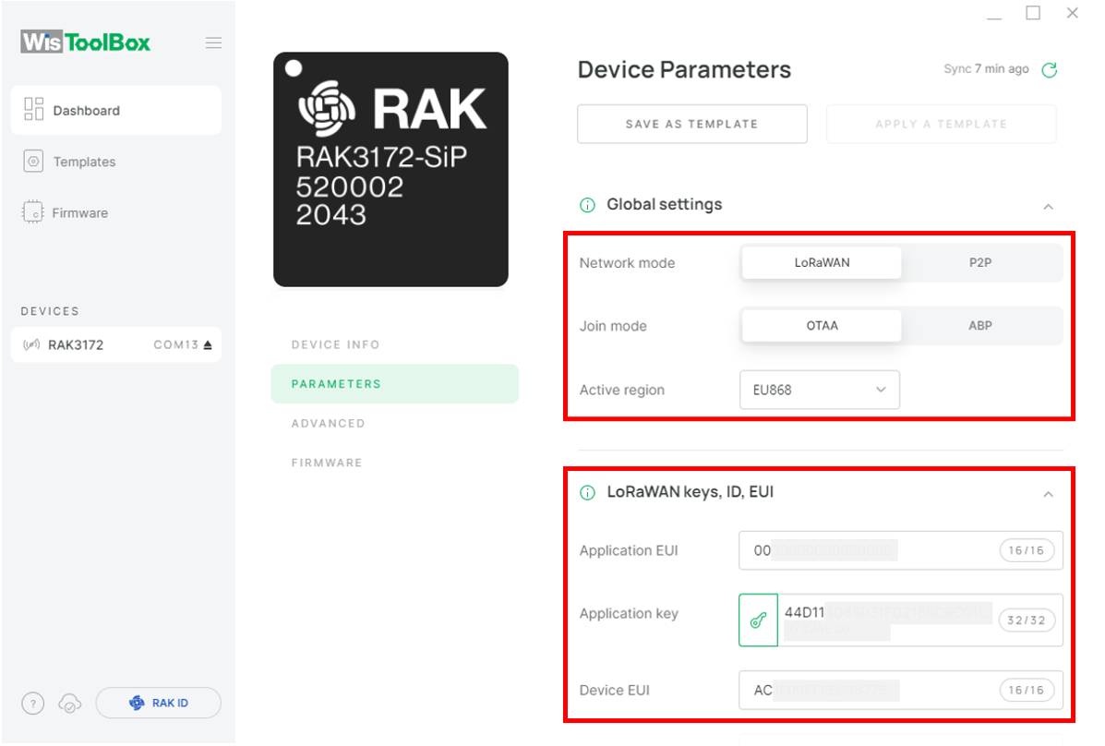Click the Device EUI input field
This screenshot has height=746, width=1105.
pos(901,690)
